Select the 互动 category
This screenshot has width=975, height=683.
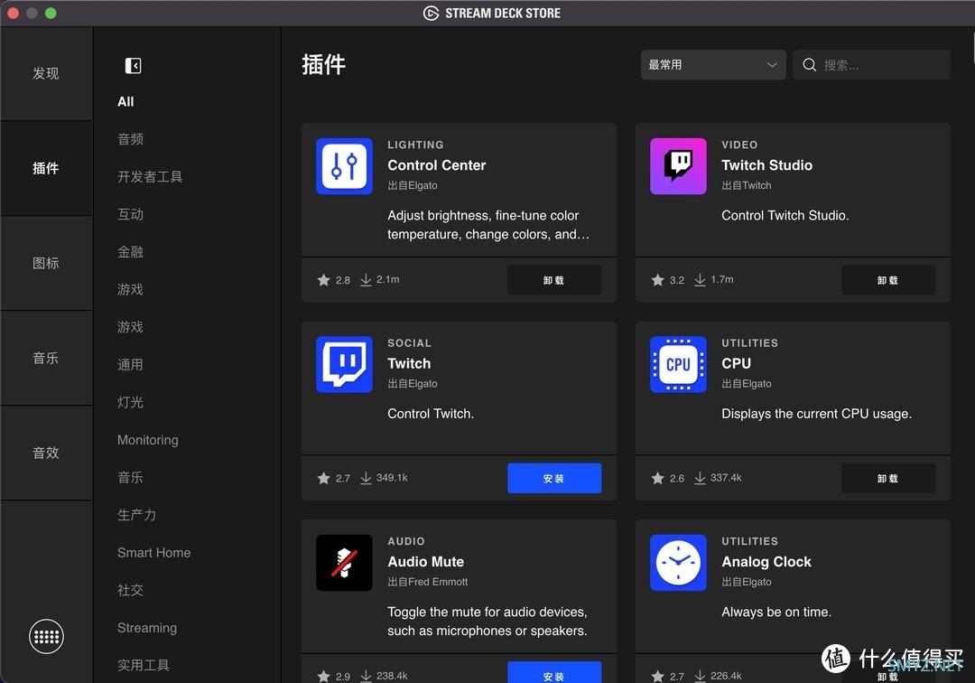point(131,214)
